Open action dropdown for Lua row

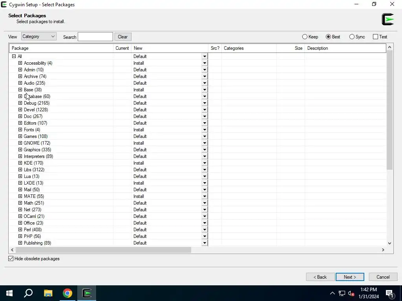(x=205, y=176)
